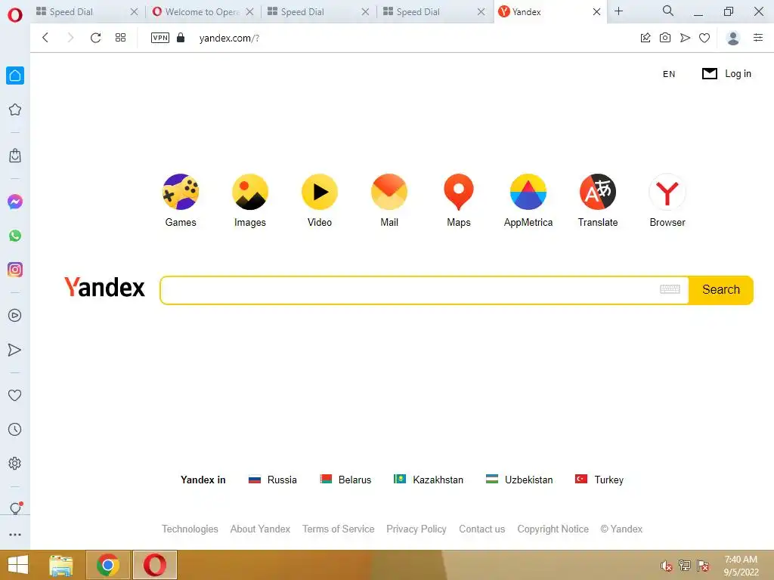Open Yandex Images
Screen dimensions: 774x580
click(250, 200)
